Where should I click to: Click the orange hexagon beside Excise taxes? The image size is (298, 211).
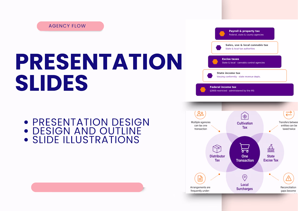[x=215, y=62]
